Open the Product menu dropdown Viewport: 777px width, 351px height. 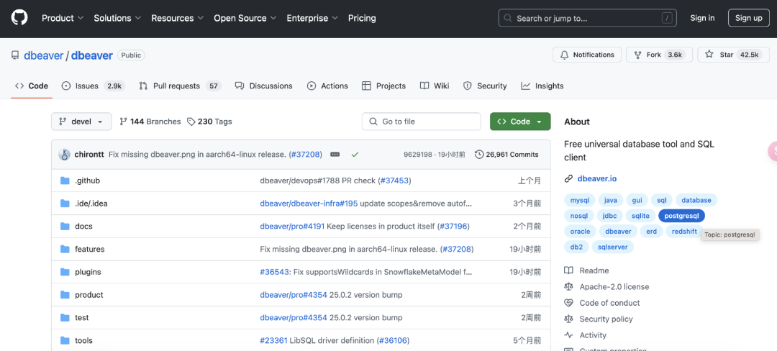tap(63, 18)
